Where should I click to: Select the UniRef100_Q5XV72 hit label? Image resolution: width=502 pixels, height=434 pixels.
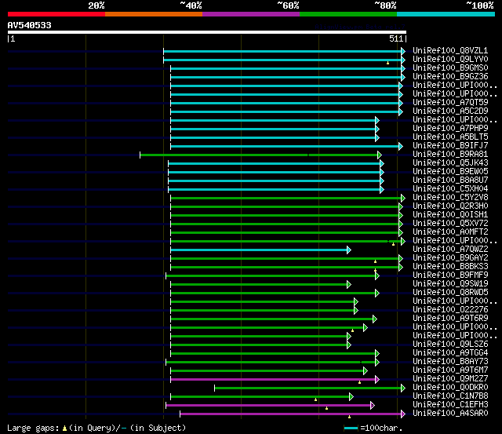[x=450, y=224]
